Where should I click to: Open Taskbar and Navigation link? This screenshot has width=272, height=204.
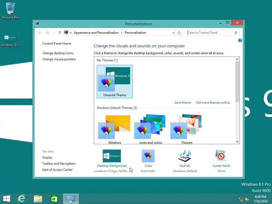point(59,164)
